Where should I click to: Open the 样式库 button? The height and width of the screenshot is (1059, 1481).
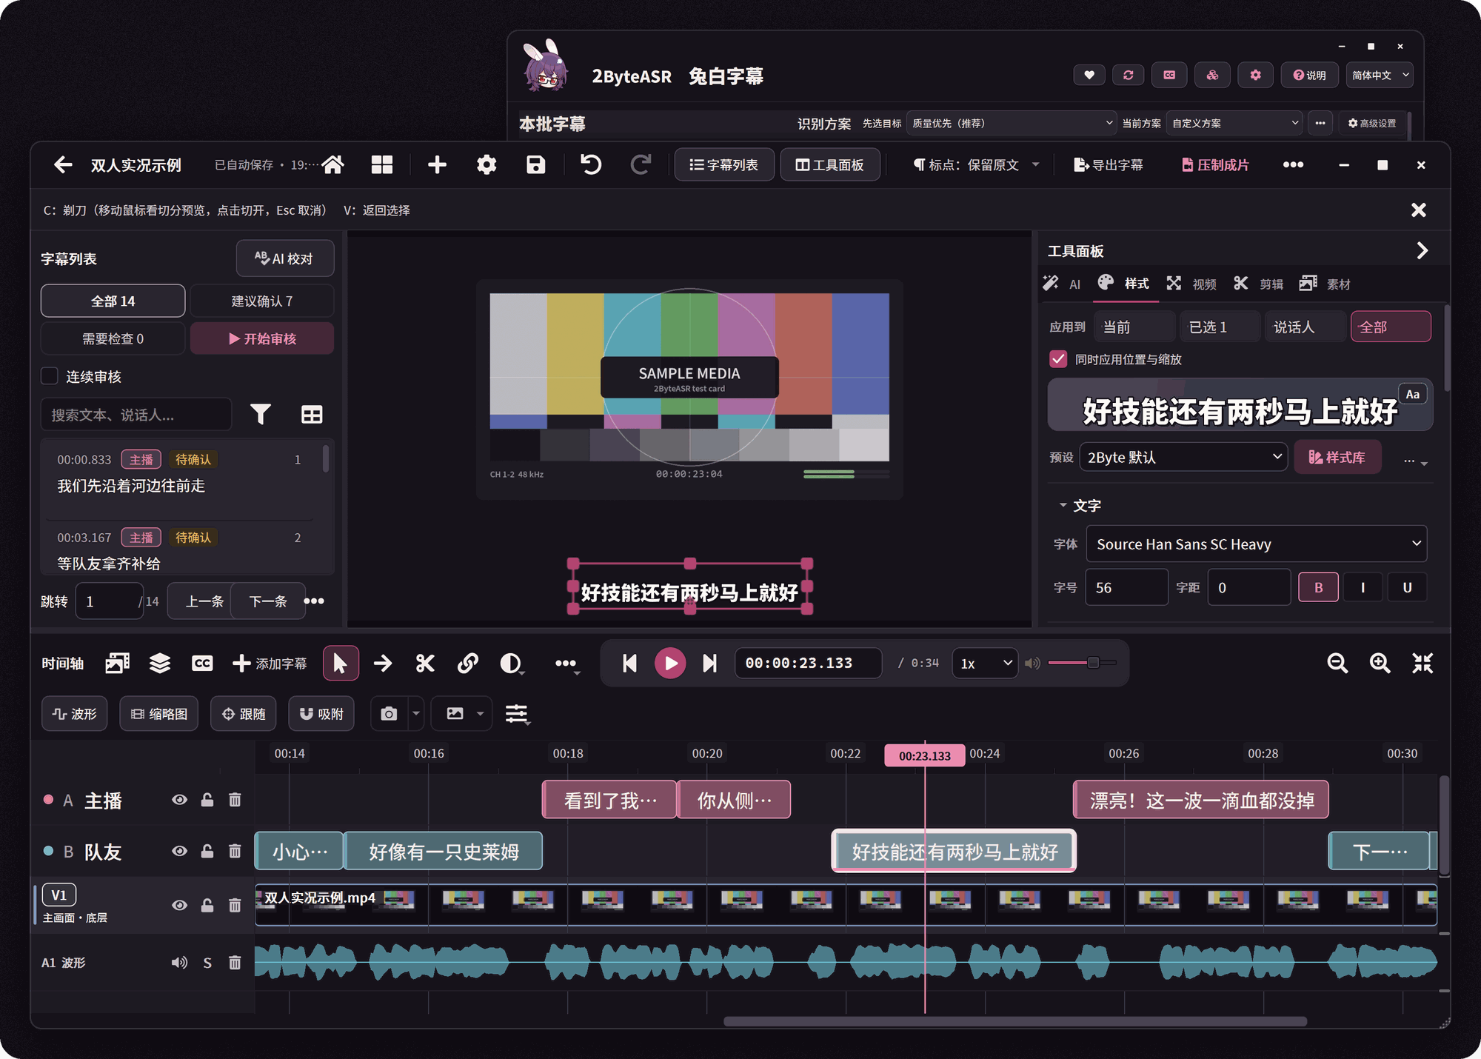(1337, 457)
